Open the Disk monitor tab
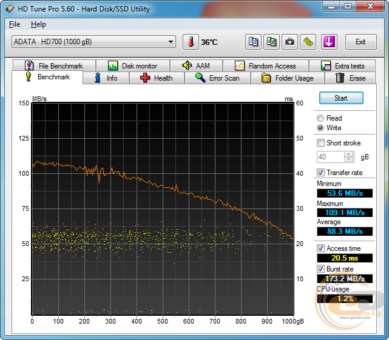The image size is (389, 340). click(x=133, y=66)
